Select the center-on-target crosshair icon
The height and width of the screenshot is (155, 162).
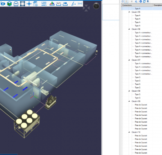tap(29, 4)
